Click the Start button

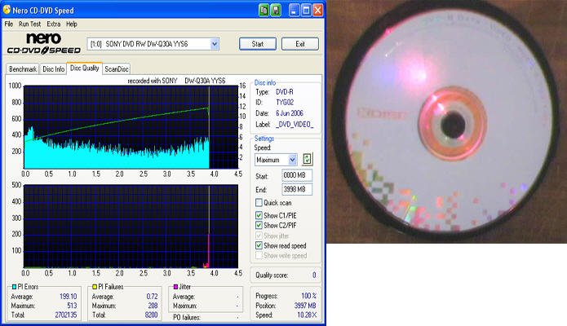click(x=258, y=44)
